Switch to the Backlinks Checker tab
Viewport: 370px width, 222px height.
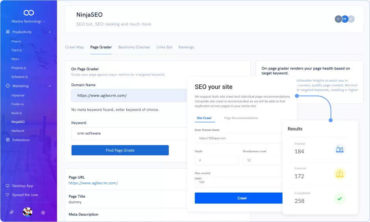coord(134,47)
